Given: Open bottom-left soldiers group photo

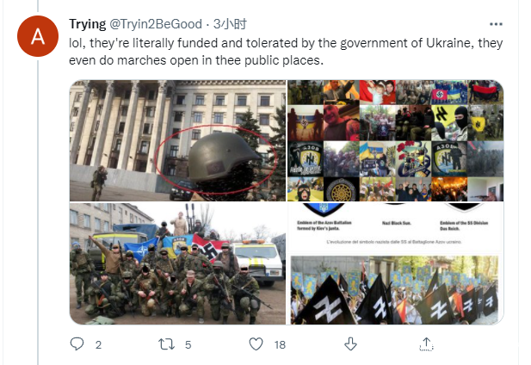Looking at the screenshot, I should point(178,263).
